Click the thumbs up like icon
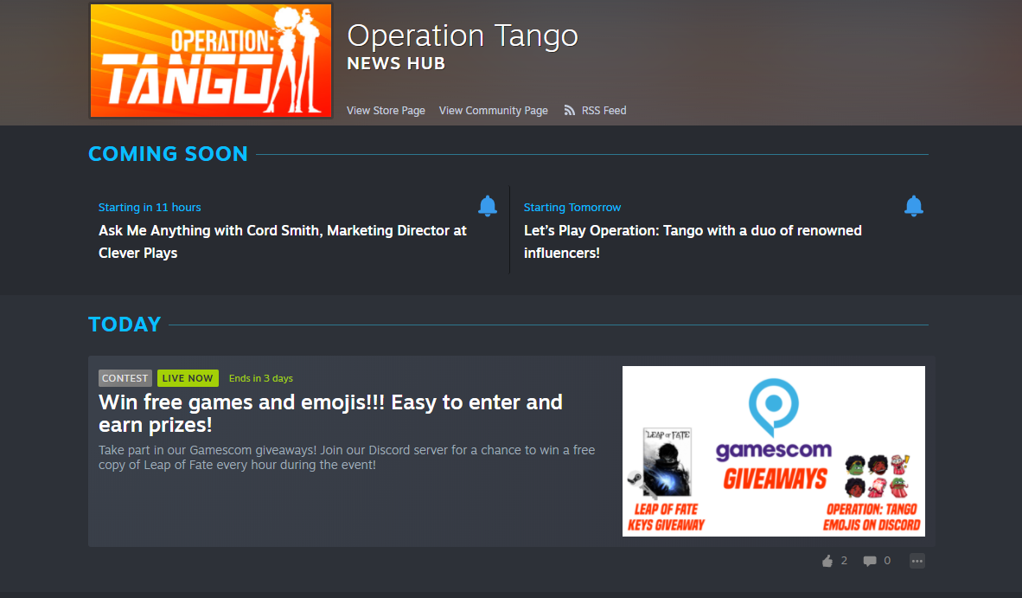 [827, 561]
